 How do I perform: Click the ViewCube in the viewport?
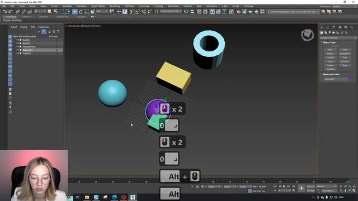307,35
